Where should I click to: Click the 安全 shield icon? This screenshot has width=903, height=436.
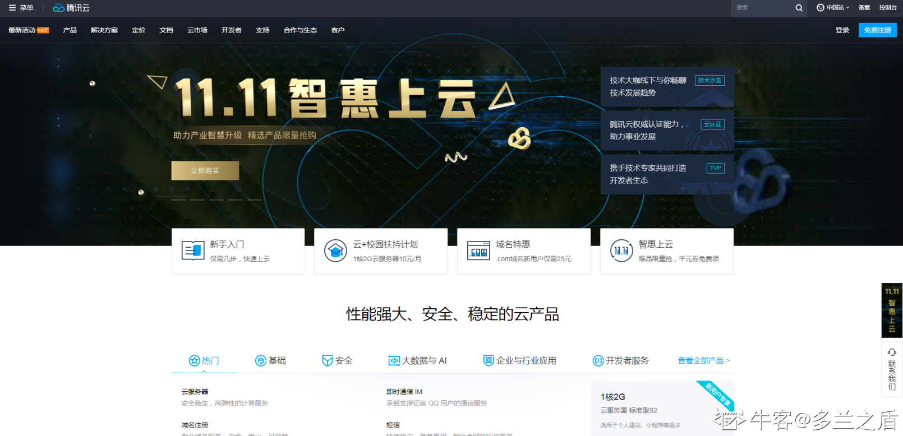pos(328,360)
